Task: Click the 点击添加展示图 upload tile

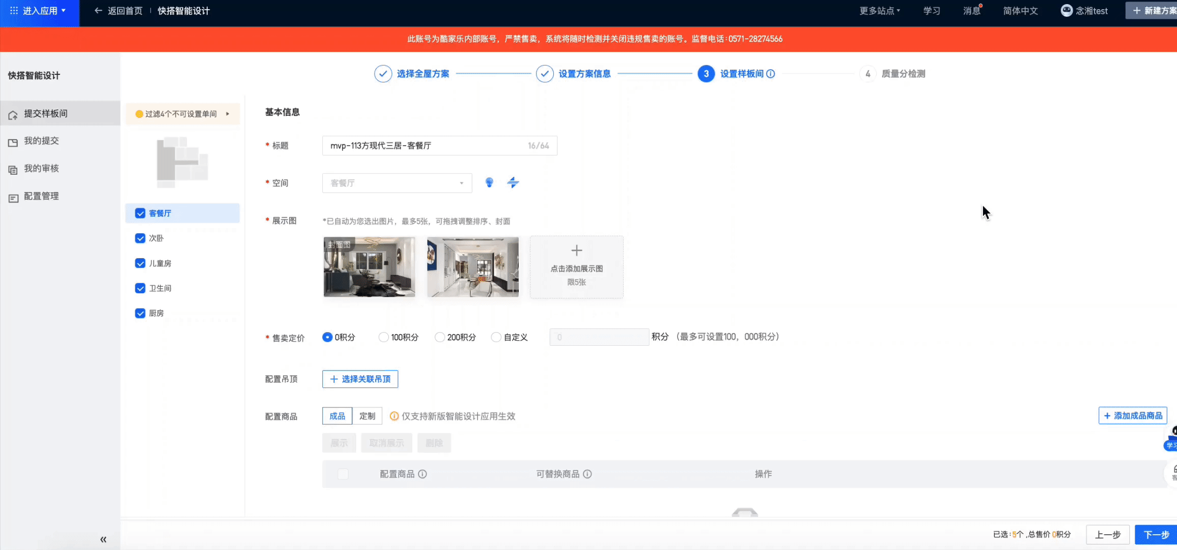Action: point(576,267)
